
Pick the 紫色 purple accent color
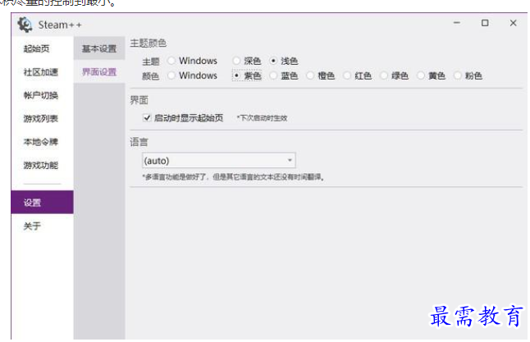click(x=247, y=75)
